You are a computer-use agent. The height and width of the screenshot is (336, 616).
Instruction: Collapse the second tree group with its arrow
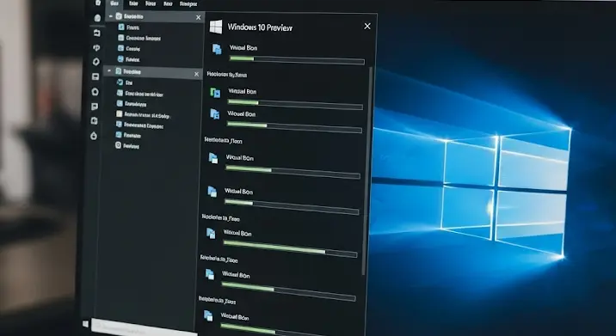[109, 71]
